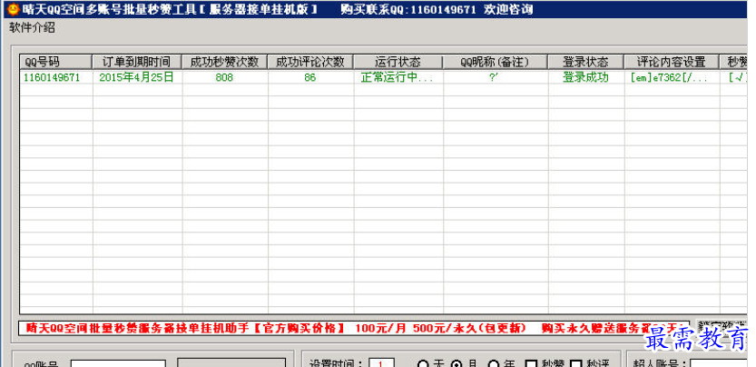This screenshot has height=367, width=756.
Task: Click the 成功秒赞次数 column header
Action: [225, 62]
